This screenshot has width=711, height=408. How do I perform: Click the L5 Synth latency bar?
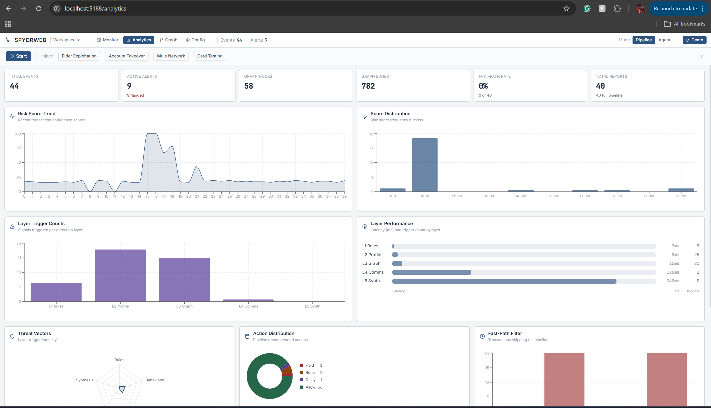(x=504, y=281)
